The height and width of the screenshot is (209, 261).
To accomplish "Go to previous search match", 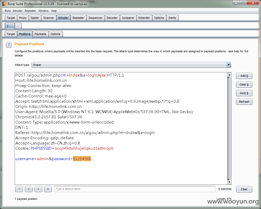I will coord(29,189).
